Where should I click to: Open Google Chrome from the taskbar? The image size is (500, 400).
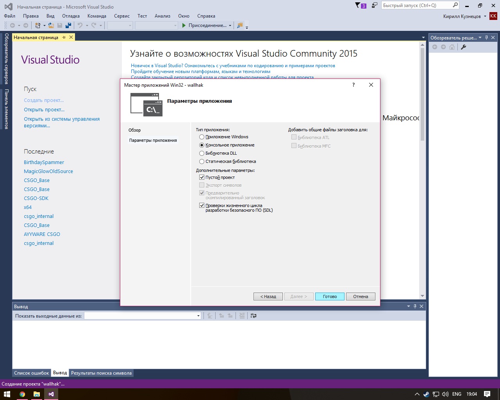[22, 394]
